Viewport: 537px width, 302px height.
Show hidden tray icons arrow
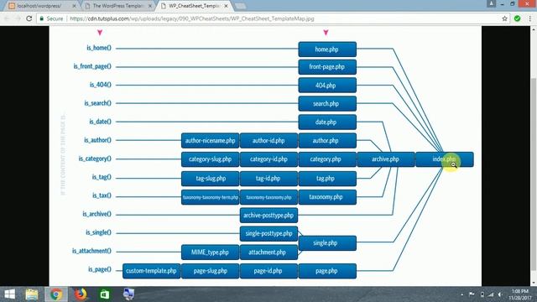click(462, 294)
